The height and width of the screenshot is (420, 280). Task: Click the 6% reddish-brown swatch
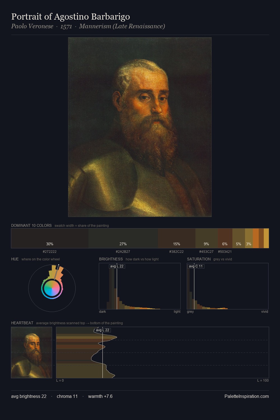[x=225, y=238]
